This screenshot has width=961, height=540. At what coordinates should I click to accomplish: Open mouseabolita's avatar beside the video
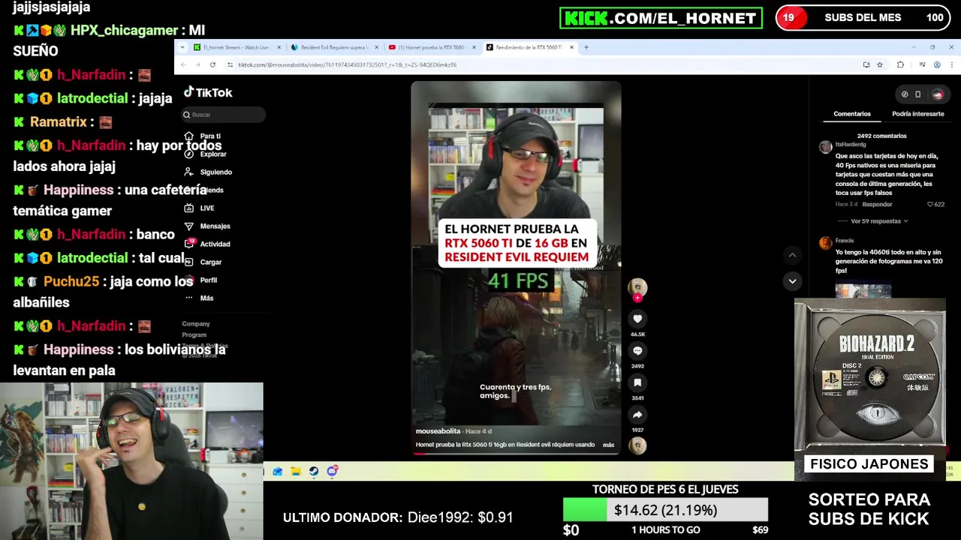637,286
